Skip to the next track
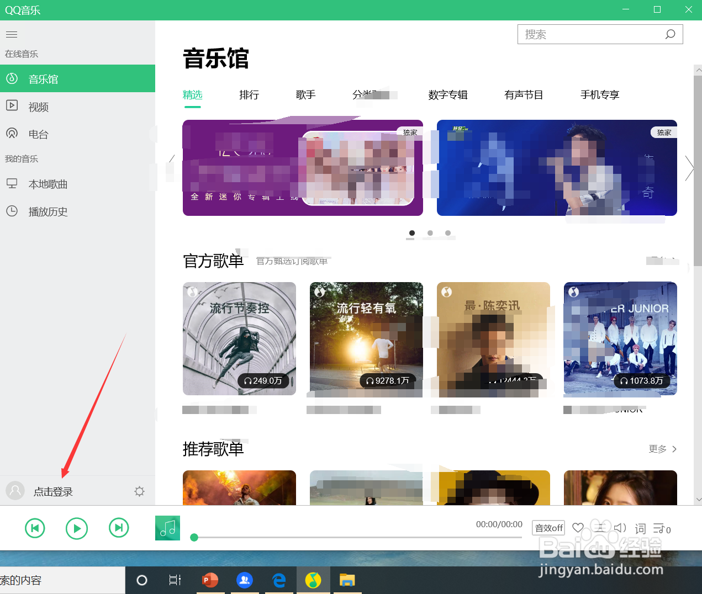702x594 pixels. pyautogui.click(x=119, y=528)
